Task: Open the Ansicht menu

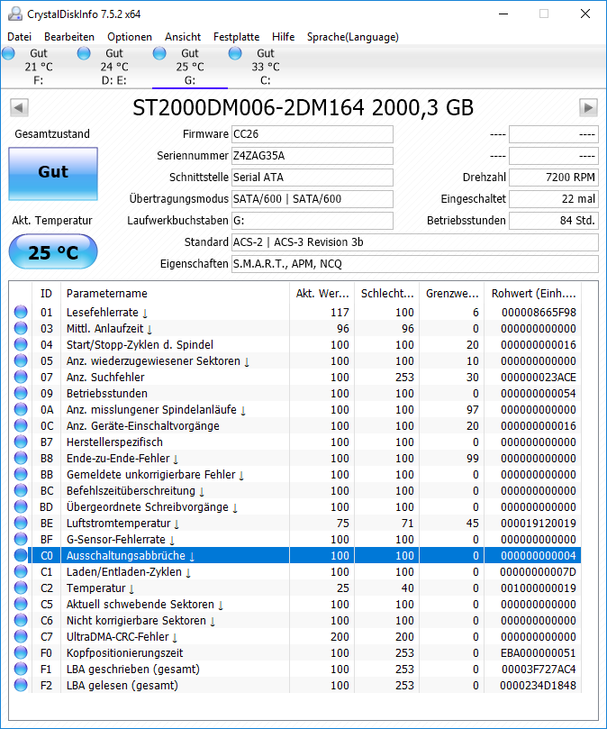Action: click(x=183, y=37)
